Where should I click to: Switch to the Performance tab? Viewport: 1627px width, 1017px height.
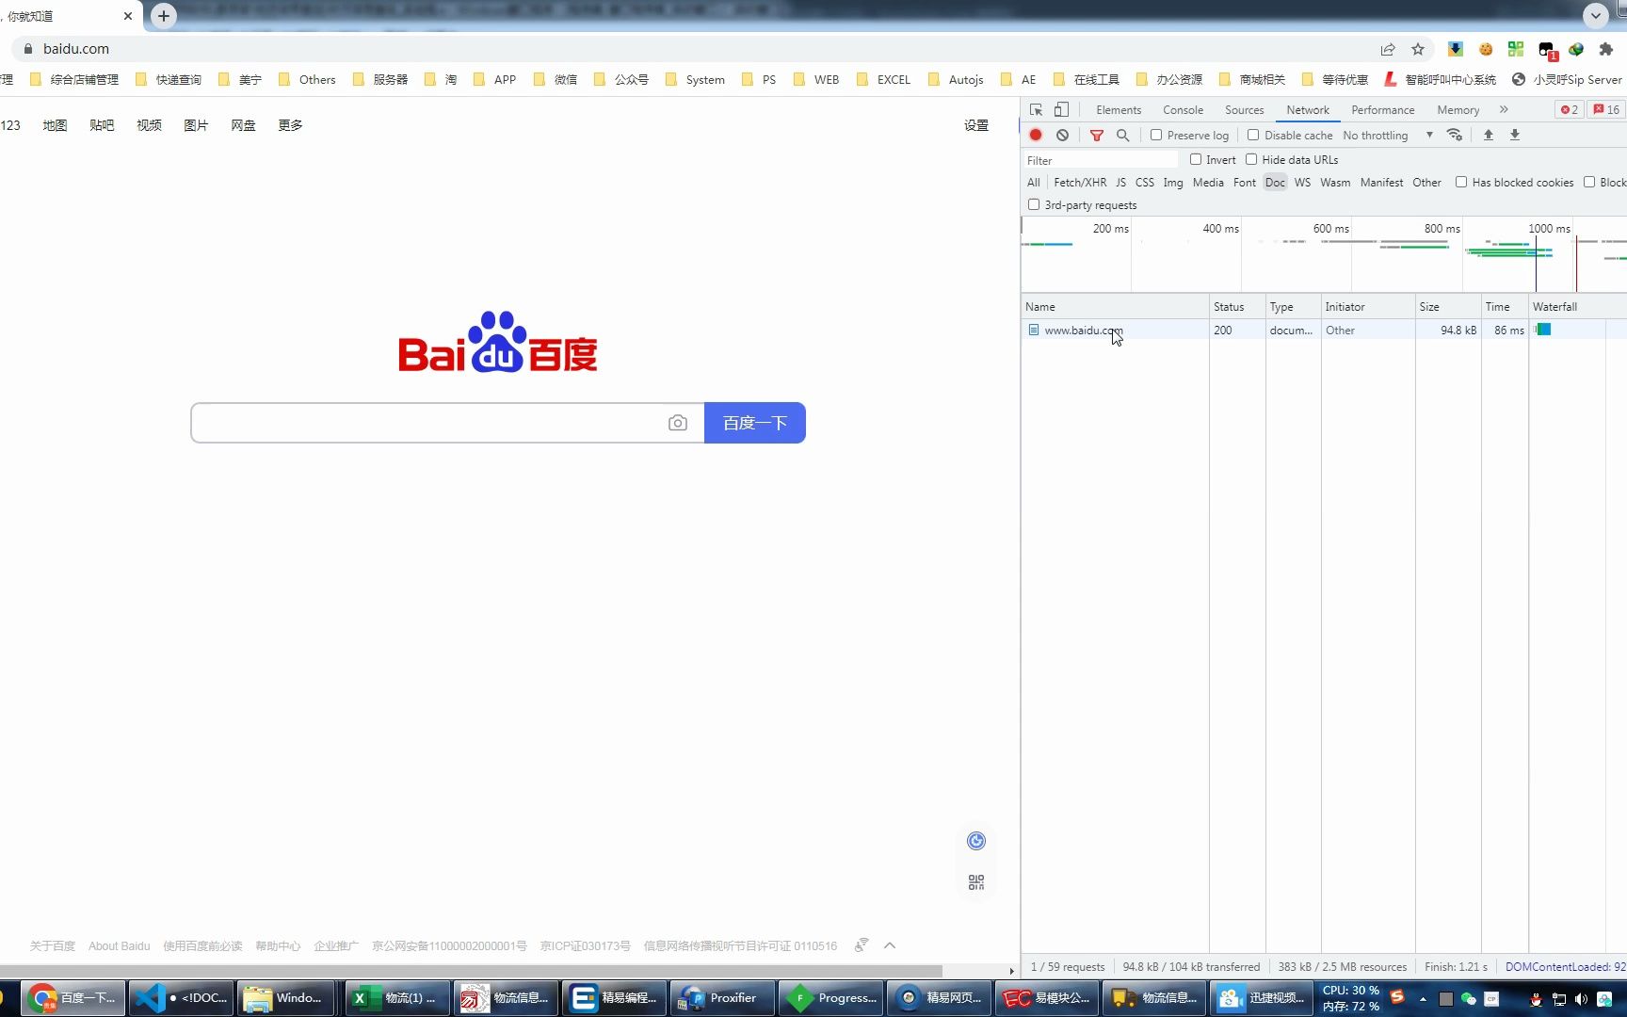(x=1382, y=109)
